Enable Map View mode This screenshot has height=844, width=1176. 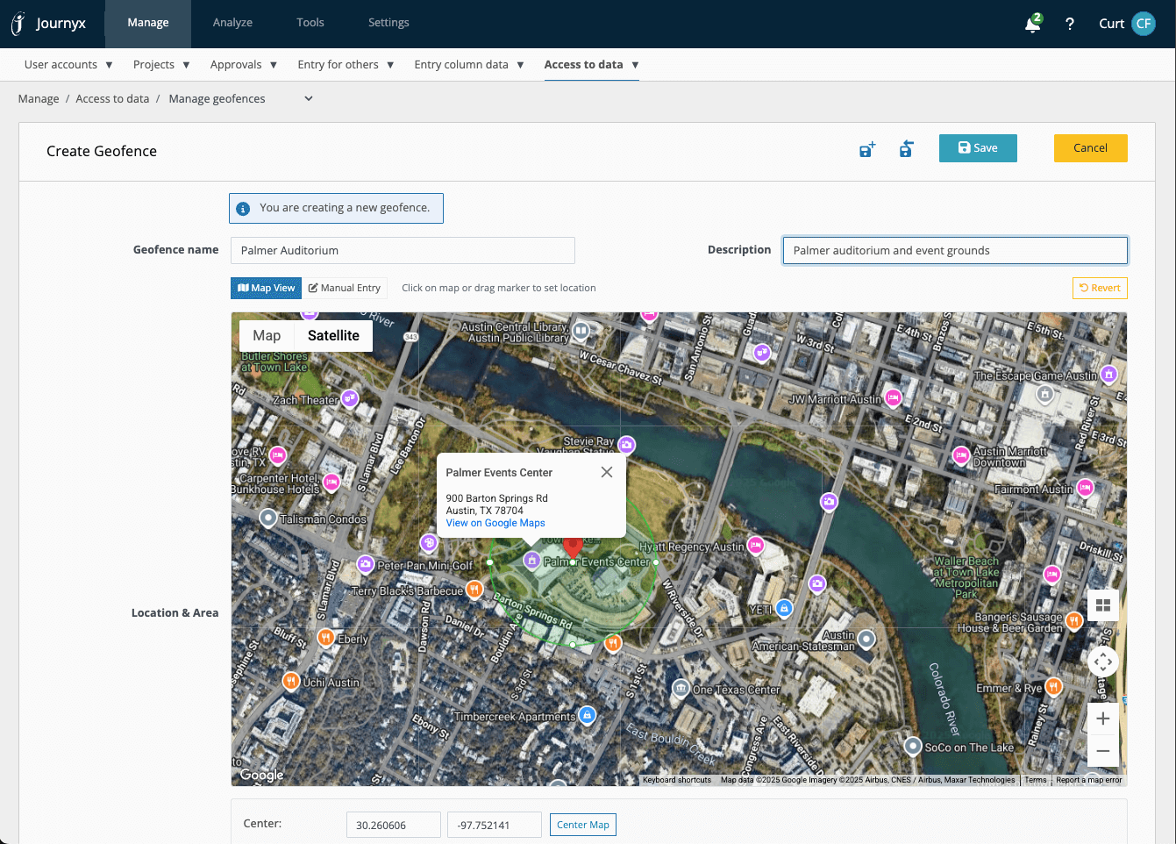tap(266, 288)
